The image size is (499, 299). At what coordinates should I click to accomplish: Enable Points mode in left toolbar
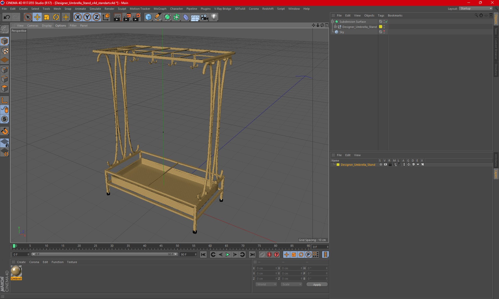pyautogui.click(x=5, y=70)
